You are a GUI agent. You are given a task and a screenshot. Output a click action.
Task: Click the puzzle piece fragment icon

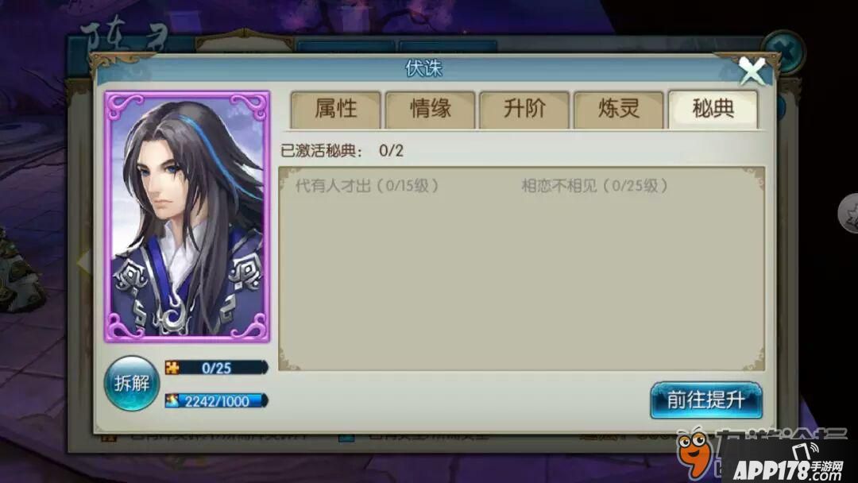click(172, 368)
